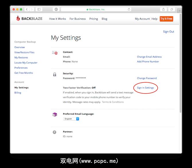192x168 pixels.
Task: Select My Settings in sidebar
Action: click(x=21, y=88)
